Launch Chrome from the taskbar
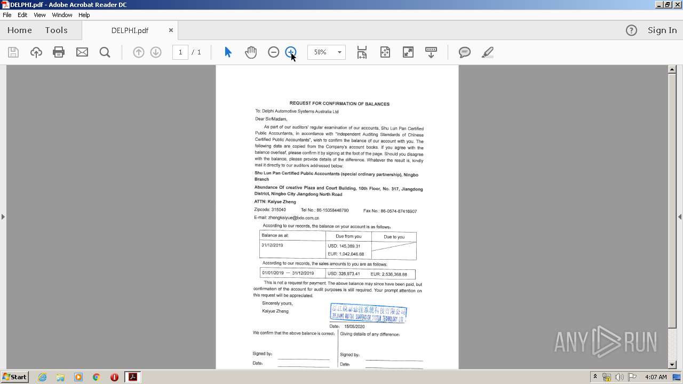Viewport: 683px width, 384px height. coord(97,377)
